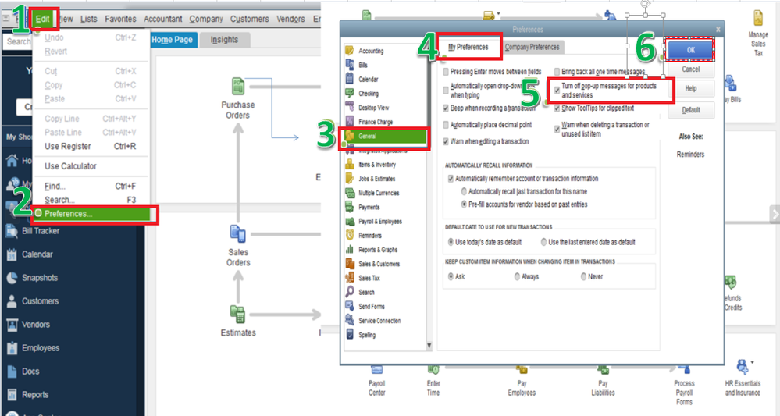The height and width of the screenshot is (416, 780).
Task: Toggle Pressing Enter moves between fields checkbox
Action: coord(446,72)
